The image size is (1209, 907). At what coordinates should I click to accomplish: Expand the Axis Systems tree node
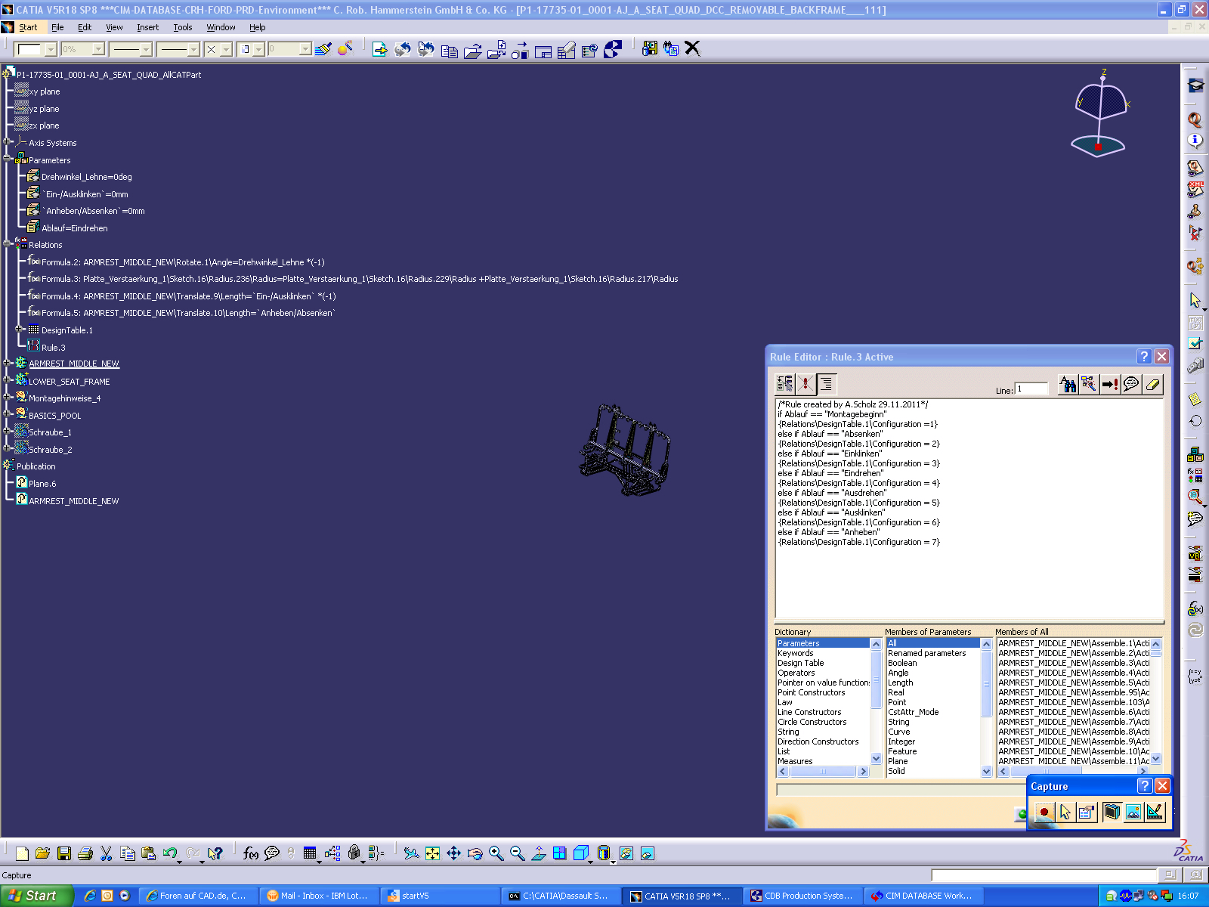[x=7, y=142]
